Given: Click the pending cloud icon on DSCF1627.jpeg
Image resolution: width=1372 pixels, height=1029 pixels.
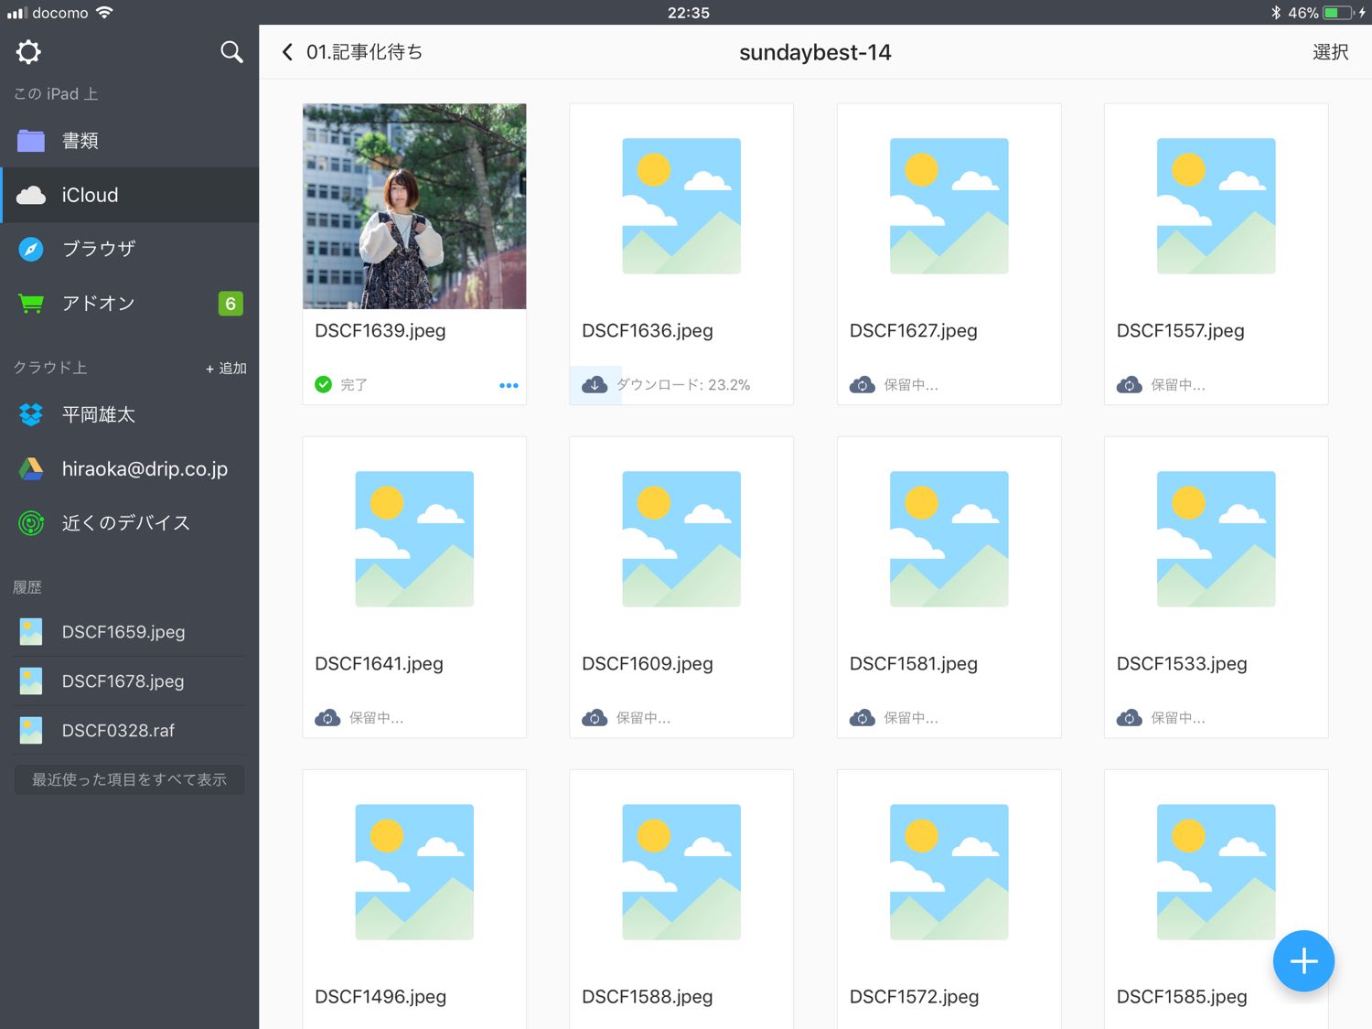Looking at the screenshot, I should point(862,385).
